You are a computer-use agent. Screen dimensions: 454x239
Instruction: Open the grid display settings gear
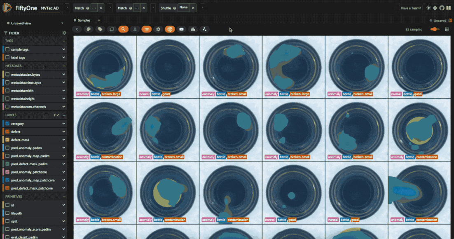tap(158, 29)
